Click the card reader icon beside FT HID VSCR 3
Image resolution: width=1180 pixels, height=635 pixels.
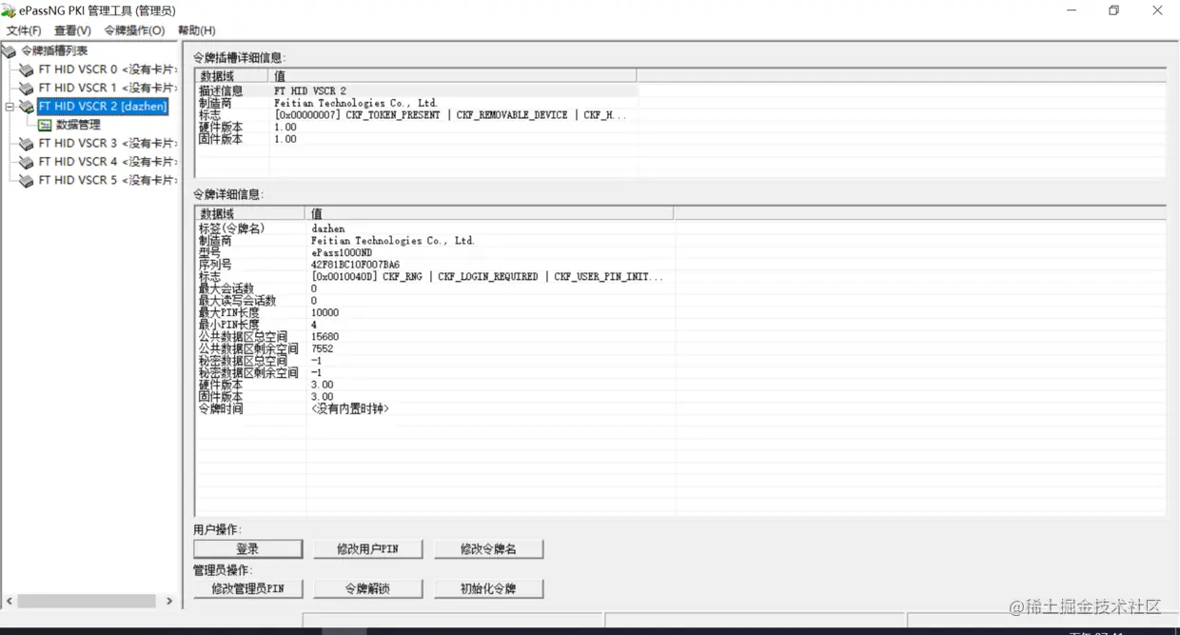point(27,143)
